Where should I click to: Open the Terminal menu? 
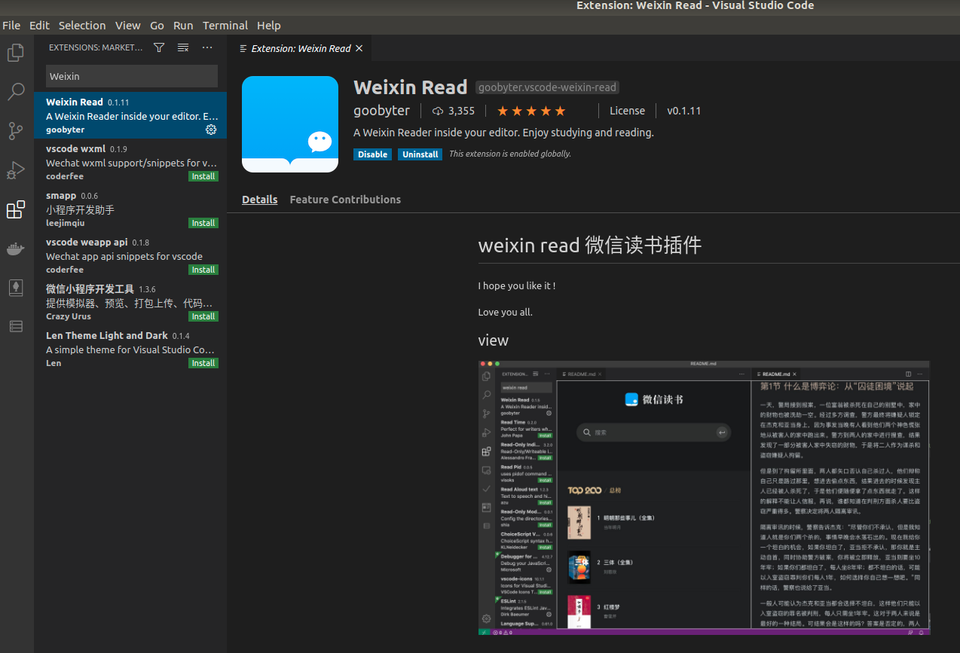coord(225,25)
